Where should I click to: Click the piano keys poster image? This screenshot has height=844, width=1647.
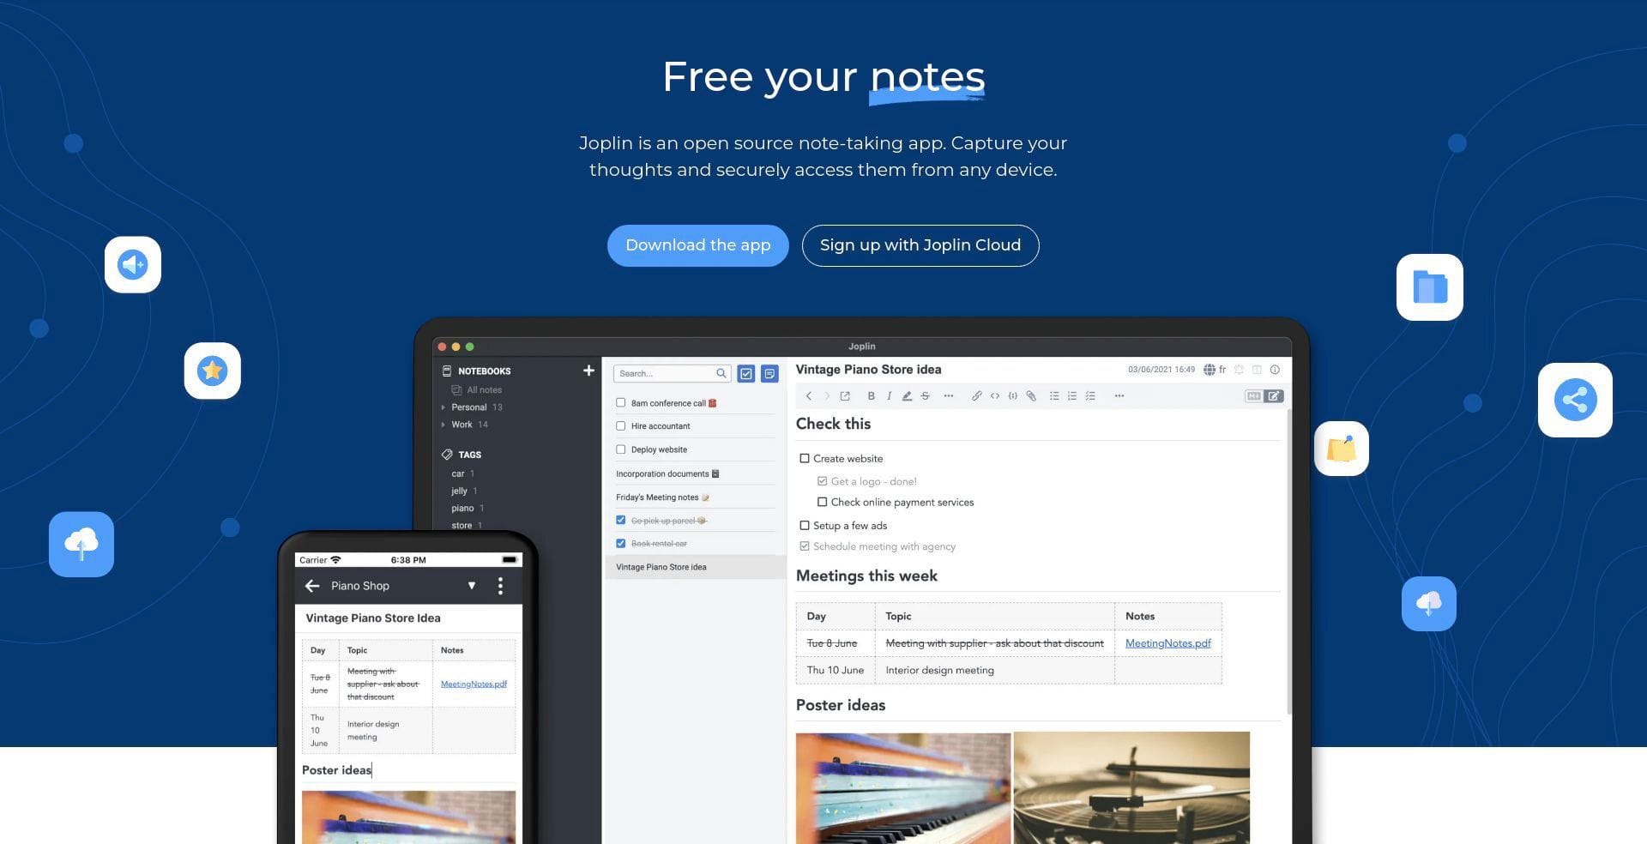[x=903, y=787]
